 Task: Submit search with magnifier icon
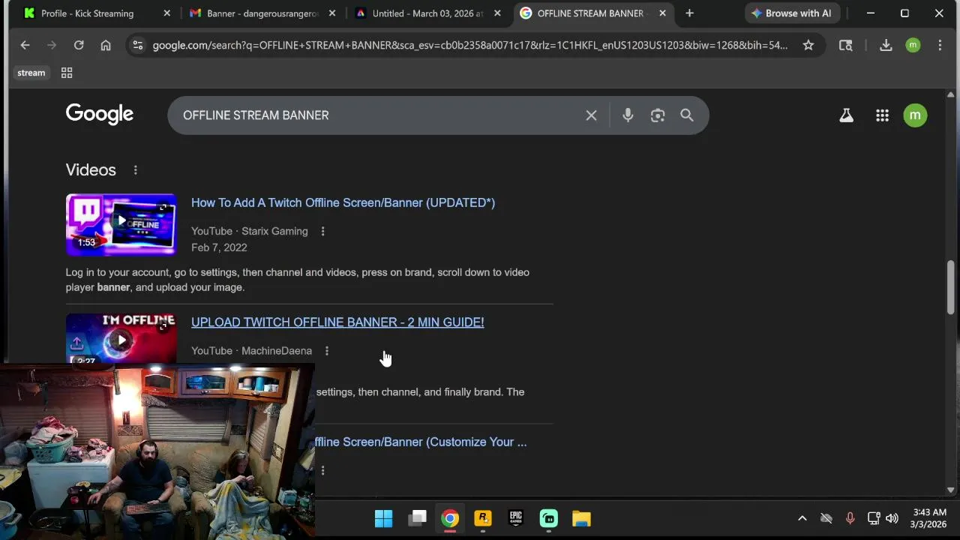click(x=687, y=115)
